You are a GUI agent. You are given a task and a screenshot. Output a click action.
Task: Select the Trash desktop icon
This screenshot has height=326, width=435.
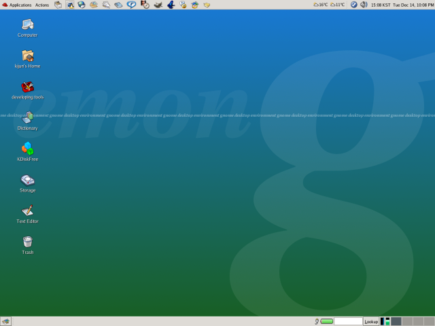point(27,245)
